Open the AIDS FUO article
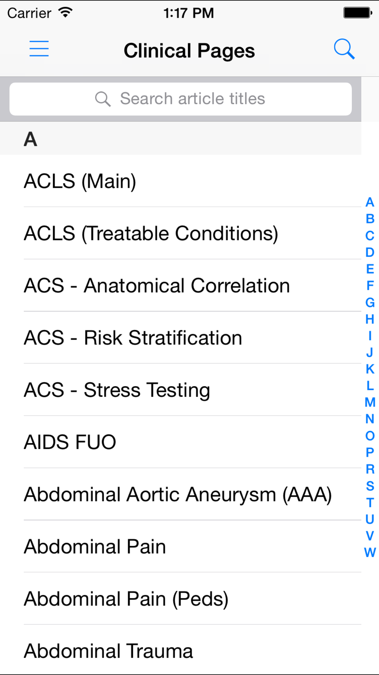Viewport: 379px width, 675px height. pyautogui.click(x=70, y=442)
